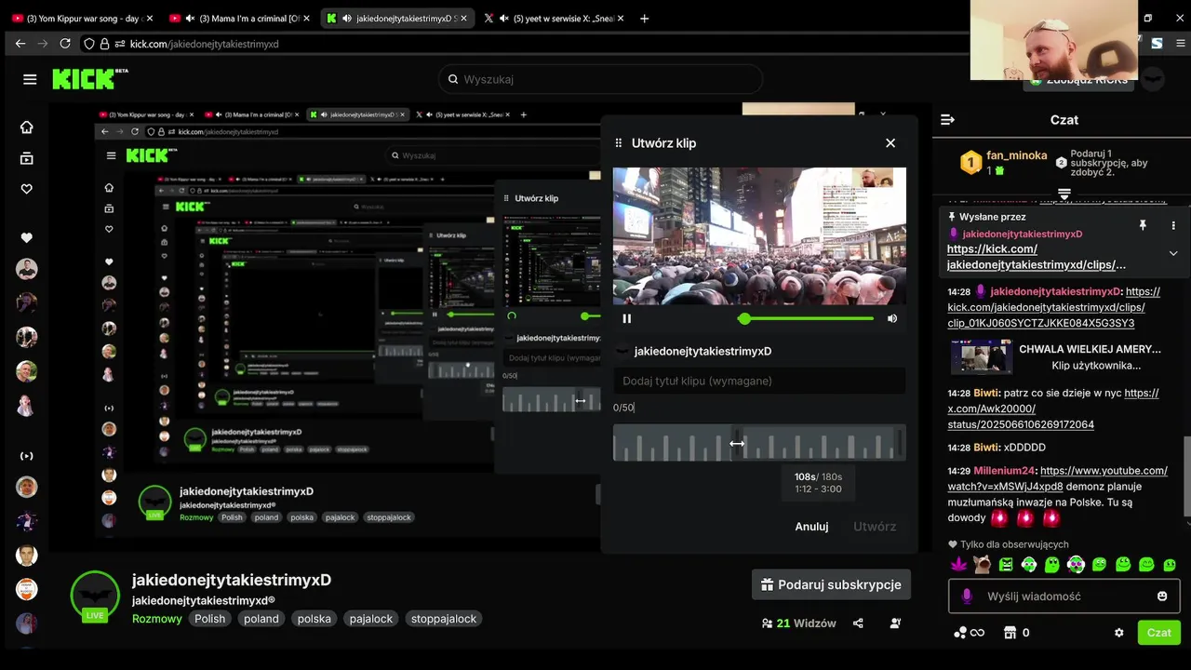The width and height of the screenshot is (1191, 670).
Task: Click the Polish tag
Action: click(209, 619)
